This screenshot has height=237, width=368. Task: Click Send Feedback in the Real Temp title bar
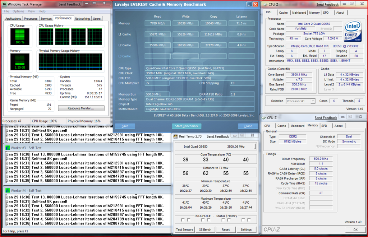click(x=218, y=136)
